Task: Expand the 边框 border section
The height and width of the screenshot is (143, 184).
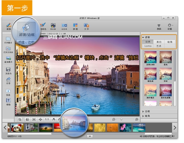Action: [x=143, y=112]
